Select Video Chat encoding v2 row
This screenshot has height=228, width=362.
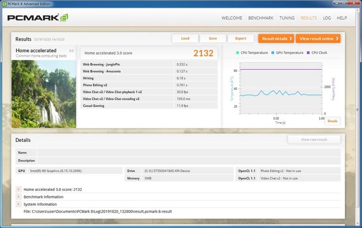[149, 99]
